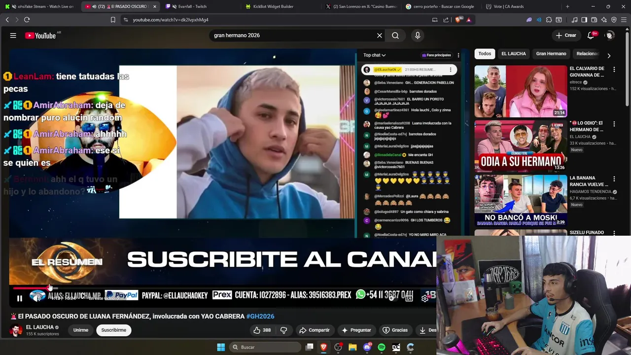Open video settings gear in player
The height and width of the screenshot is (355, 631).
pyautogui.click(x=425, y=298)
